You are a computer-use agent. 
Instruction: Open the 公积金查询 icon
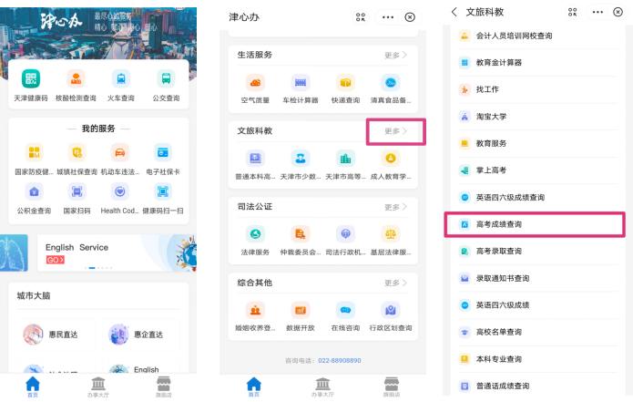(34, 191)
